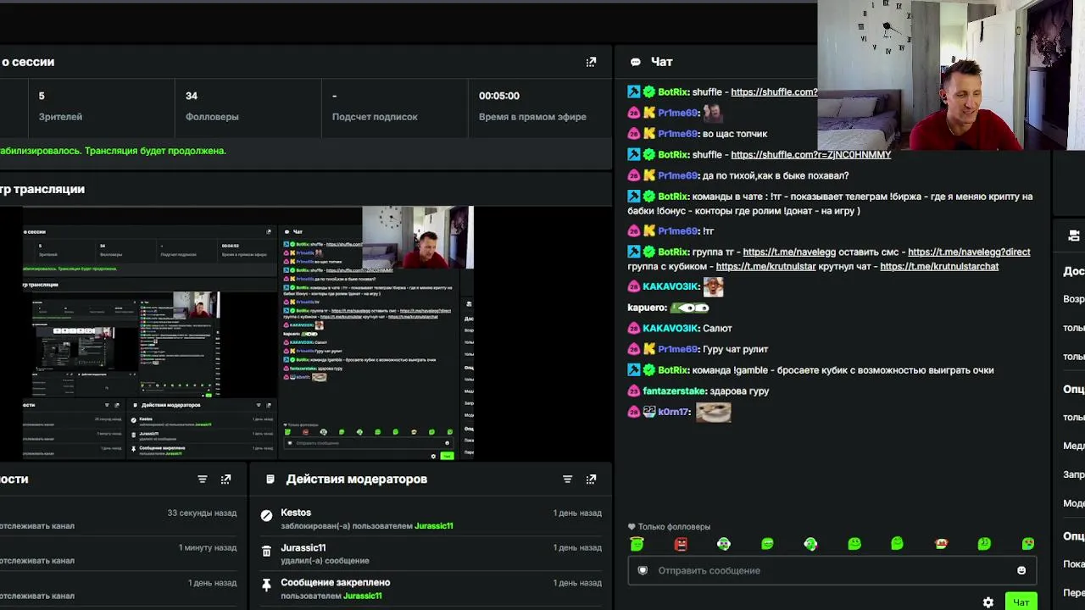Open the t.me/navelegg?direct link

969,252
